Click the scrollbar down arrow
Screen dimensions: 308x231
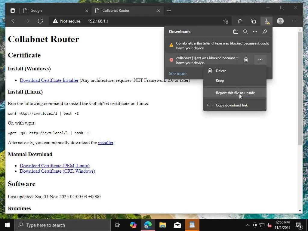(x=300, y=211)
